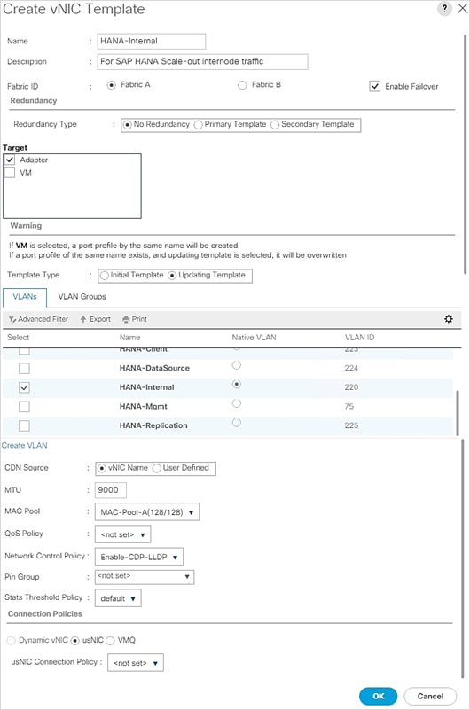This screenshot has width=470, height=710.
Task: Select Updating Template type
Action: tap(172, 276)
